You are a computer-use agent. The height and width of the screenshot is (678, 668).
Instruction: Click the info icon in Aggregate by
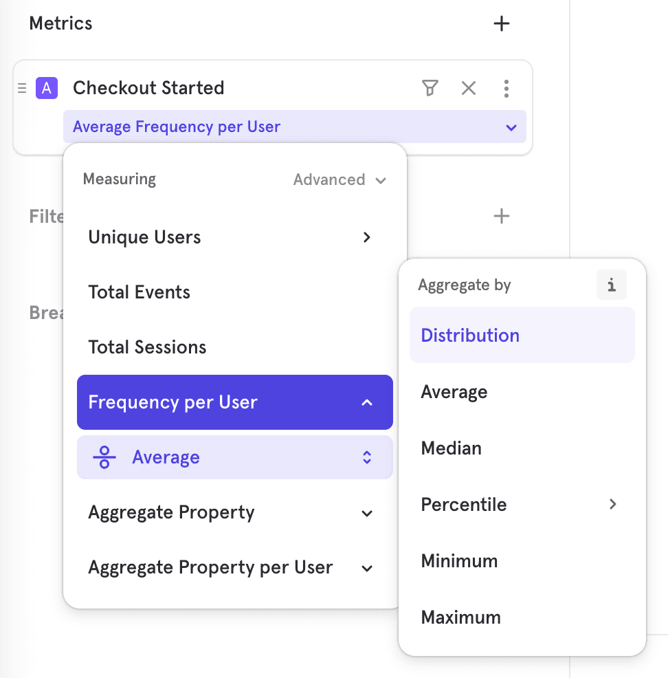(x=611, y=285)
